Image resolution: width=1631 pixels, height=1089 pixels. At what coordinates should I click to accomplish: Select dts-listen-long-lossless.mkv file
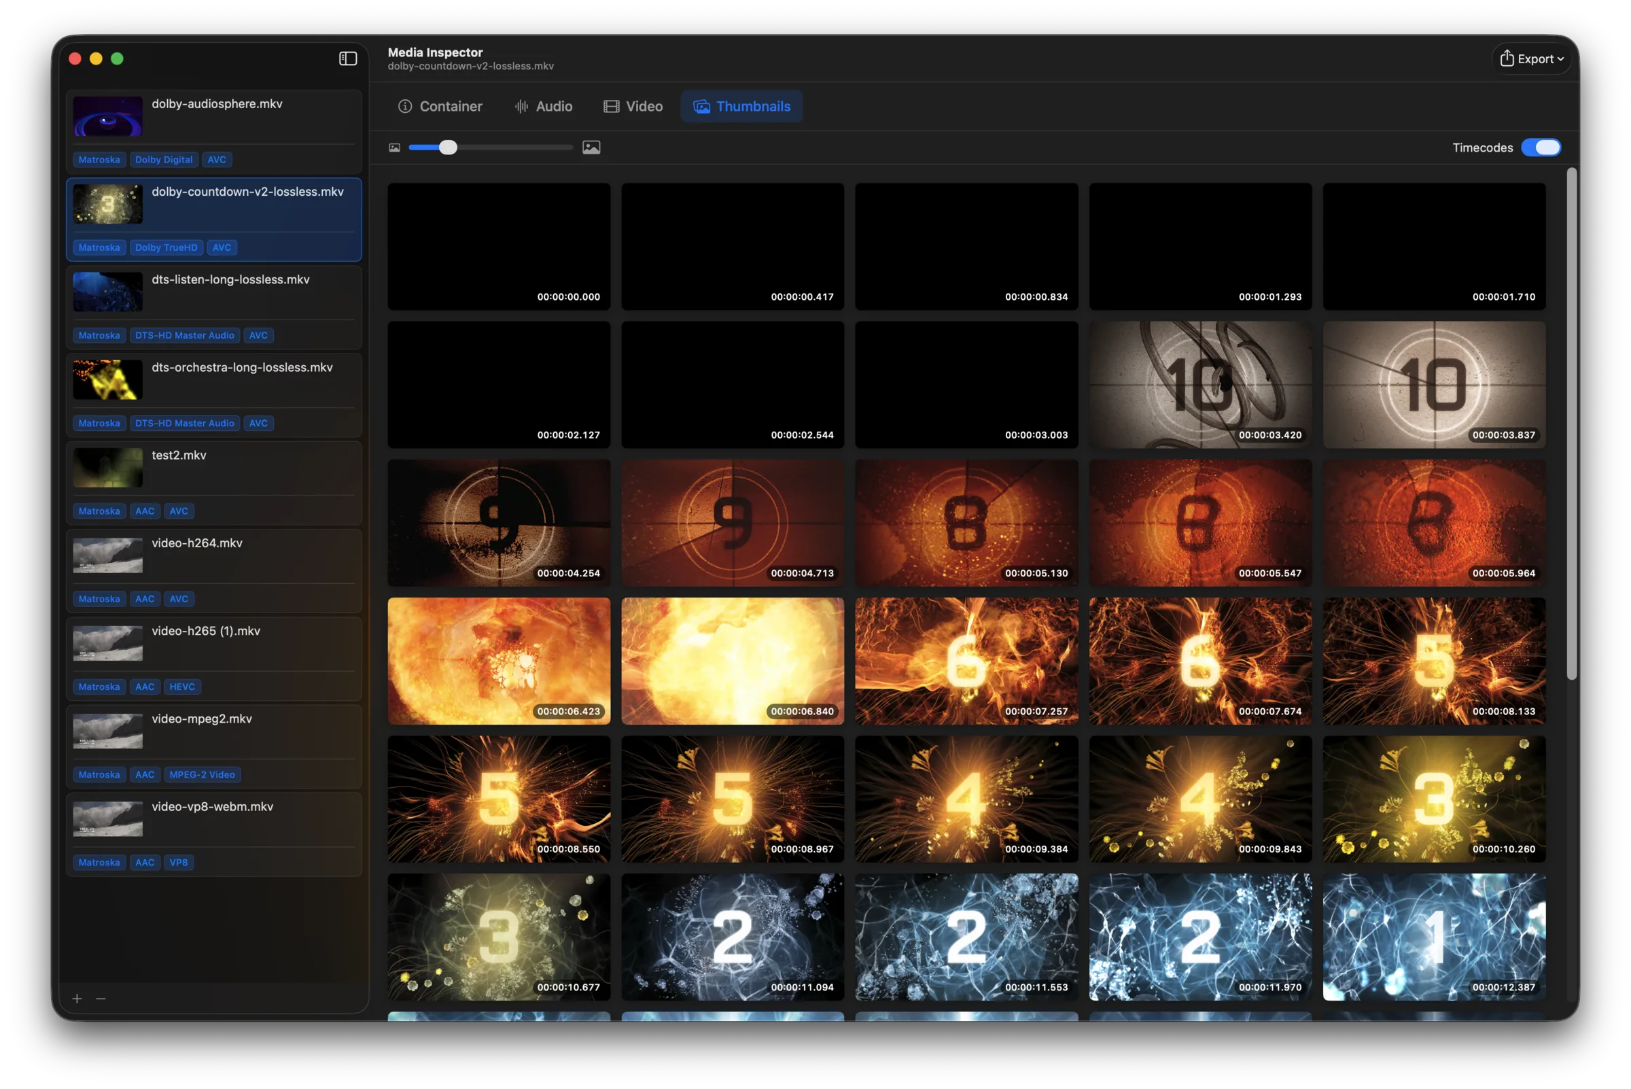click(214, 308)
